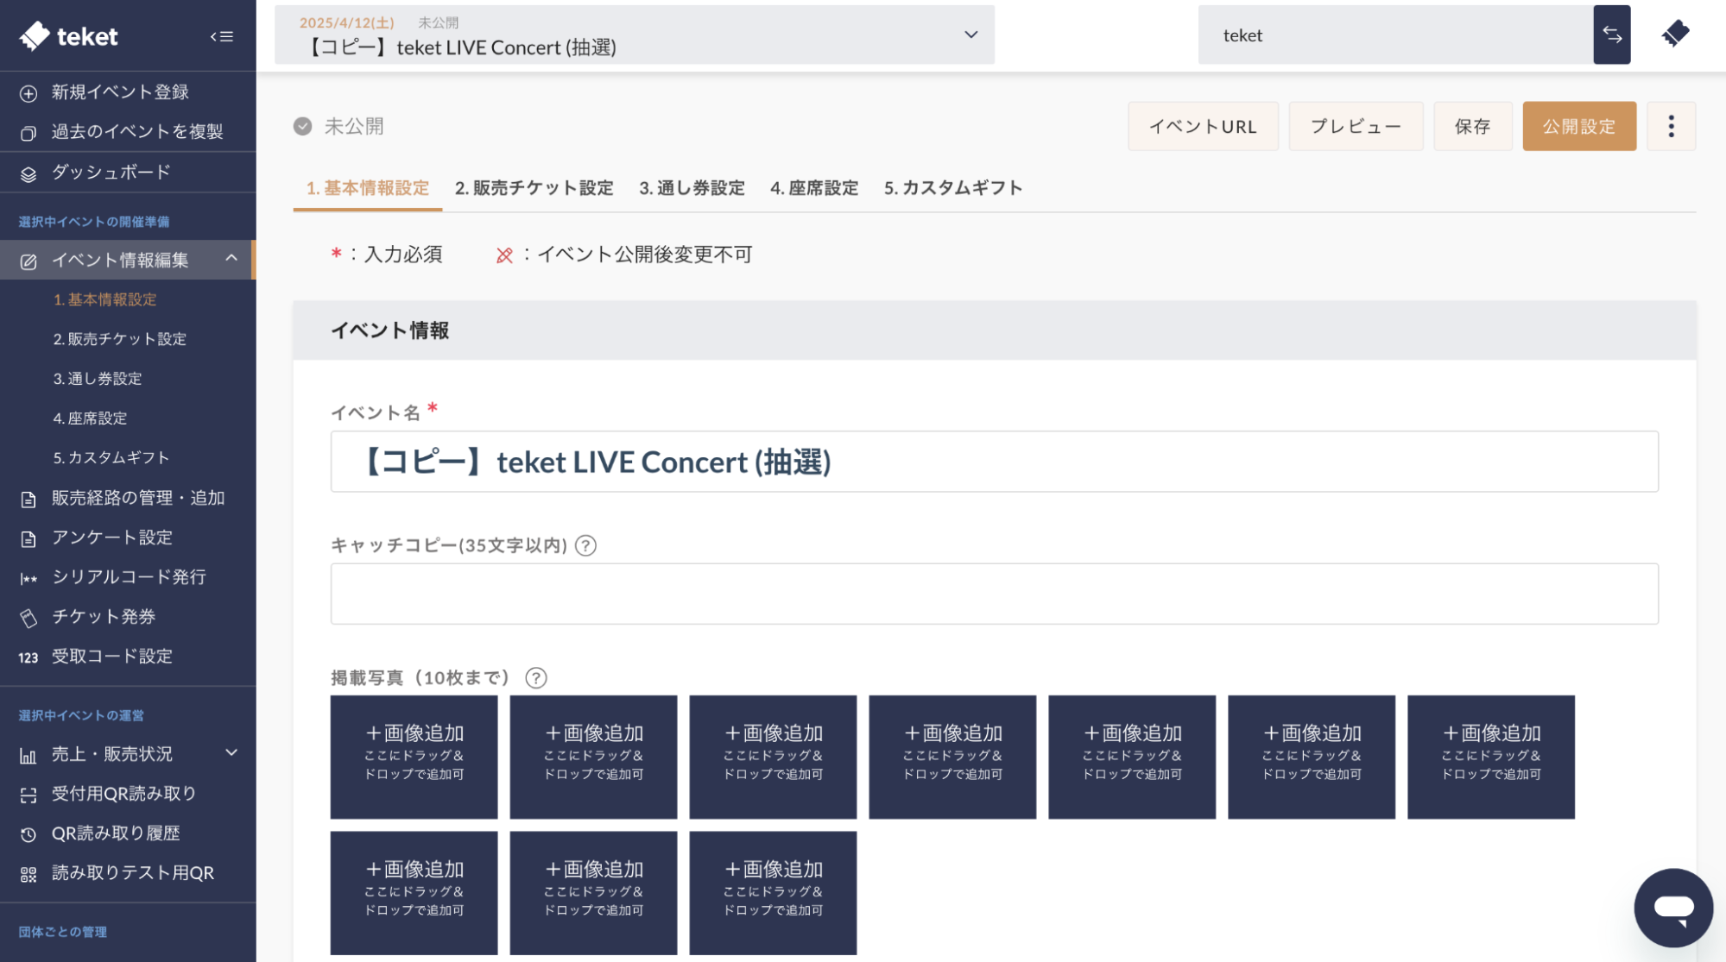Viewport: 1726px width, 962px height.
Task: Open the chat support bubble
Action: tap(1672, 908)
